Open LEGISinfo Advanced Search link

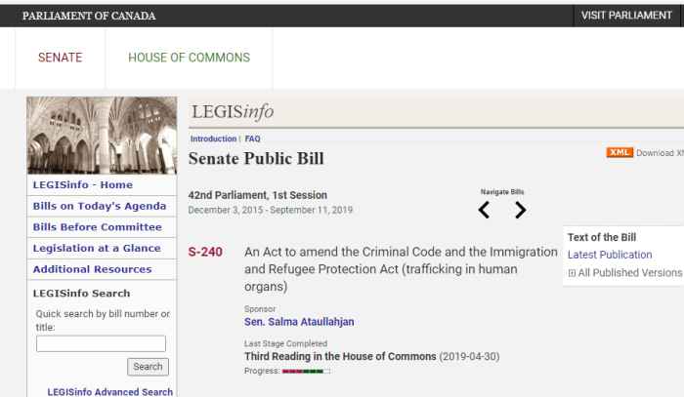point(109,392)
